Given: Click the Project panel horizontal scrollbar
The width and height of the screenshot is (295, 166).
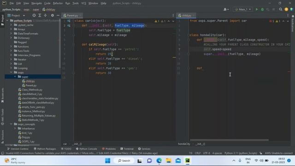Looking at the screenshot, I should click(x=22, y=145).
